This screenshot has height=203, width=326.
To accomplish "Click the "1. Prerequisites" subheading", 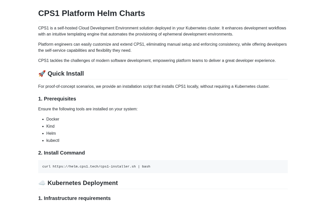I will click(57, 99).
